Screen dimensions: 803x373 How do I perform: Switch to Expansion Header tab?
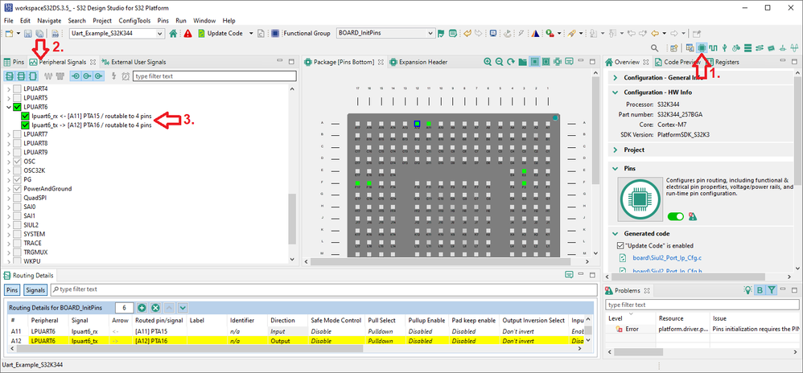[418, 62]
